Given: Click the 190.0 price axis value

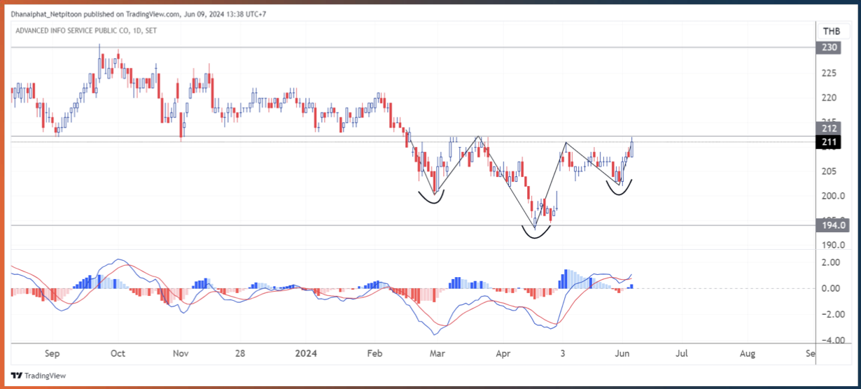Looking at the screenshot, I should click(833, 245).
